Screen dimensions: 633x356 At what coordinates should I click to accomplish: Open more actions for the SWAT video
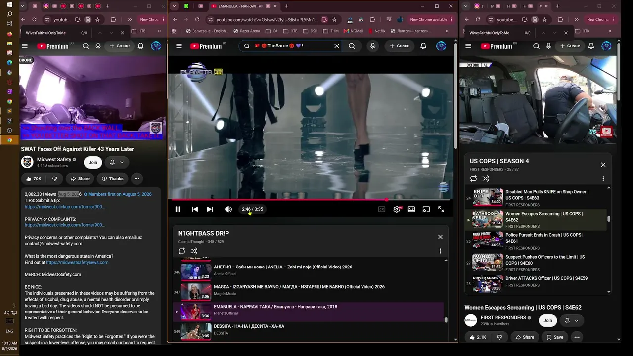pos(137,178)
